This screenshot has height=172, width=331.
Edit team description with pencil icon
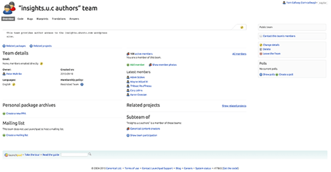tap(242, 28)
